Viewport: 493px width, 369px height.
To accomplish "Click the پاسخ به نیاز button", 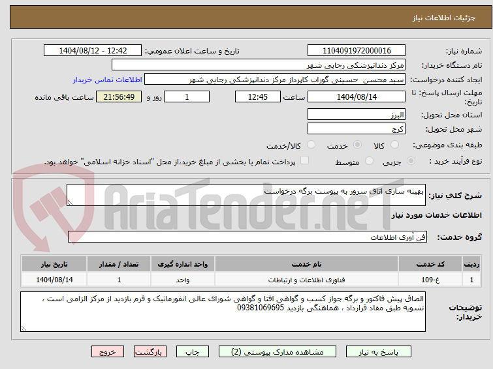I will pyautogui.click(x=379, y=352).
